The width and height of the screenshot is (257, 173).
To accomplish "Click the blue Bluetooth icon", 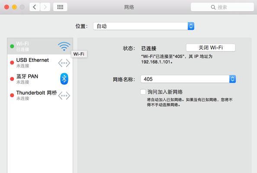I will click(x=64, y=79).
